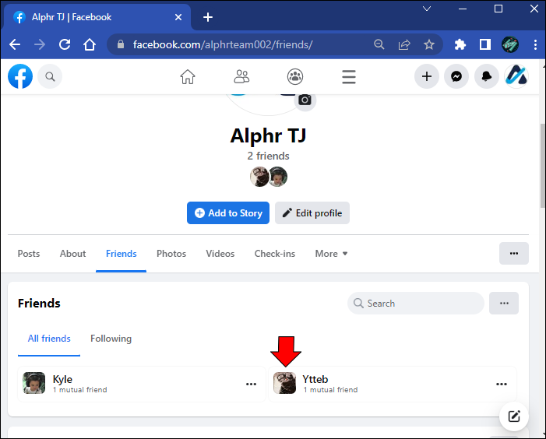This screenshot has width=546, height=439.
Task: Click the camera icon to update profile picture
Action: 305,100
